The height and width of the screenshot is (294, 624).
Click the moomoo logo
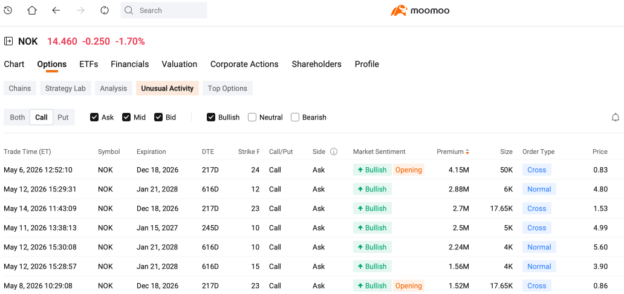(420, 10)
